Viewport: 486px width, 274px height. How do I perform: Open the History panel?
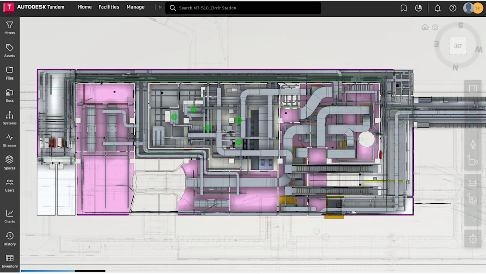point(9,239)
